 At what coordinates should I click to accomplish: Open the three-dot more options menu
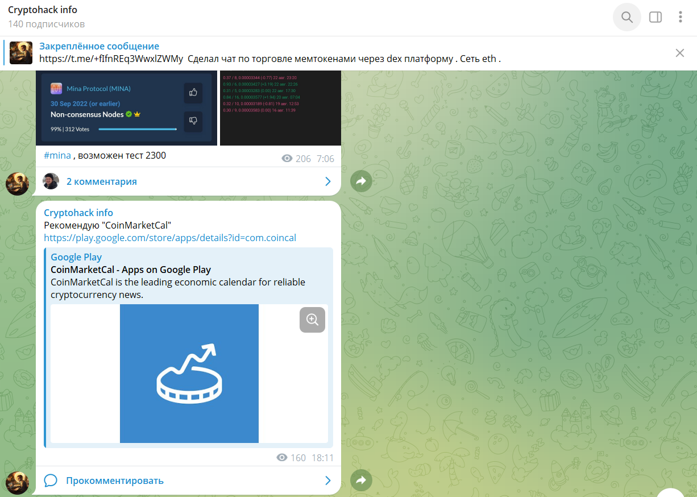point(681,17)
